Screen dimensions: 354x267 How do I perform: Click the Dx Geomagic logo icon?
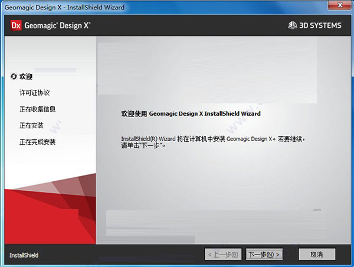coord(16,25)
